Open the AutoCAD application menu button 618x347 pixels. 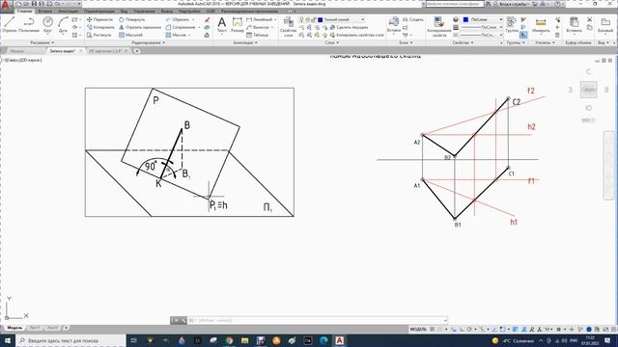point(6,7)
